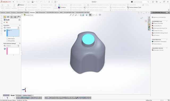
Task: Click user login icon in title bar
Action: [153, 2]
